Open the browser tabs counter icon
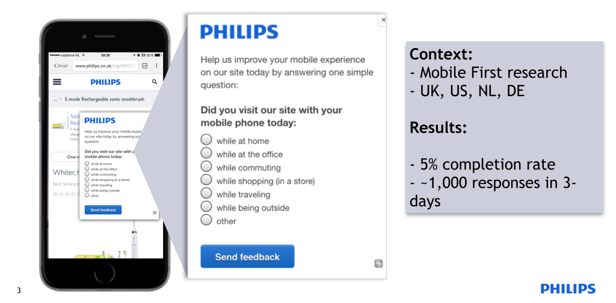The height and width of the screenshot is (303, 616). tap(144, 65)
